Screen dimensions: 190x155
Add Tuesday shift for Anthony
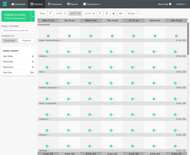(x=68, y=130)
